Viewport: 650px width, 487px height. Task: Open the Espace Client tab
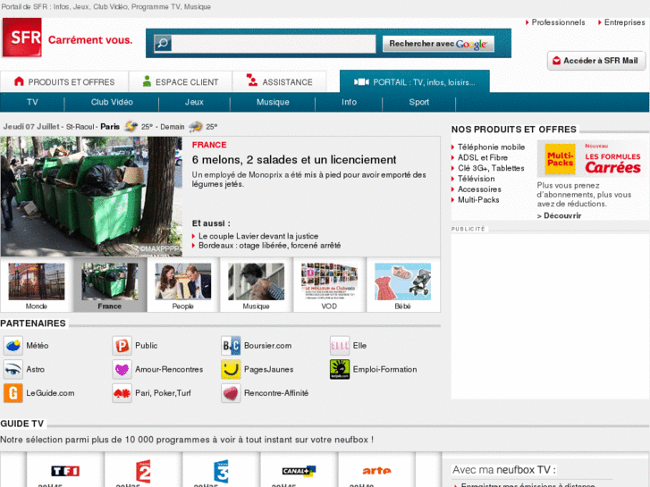[x=181, y=81]
